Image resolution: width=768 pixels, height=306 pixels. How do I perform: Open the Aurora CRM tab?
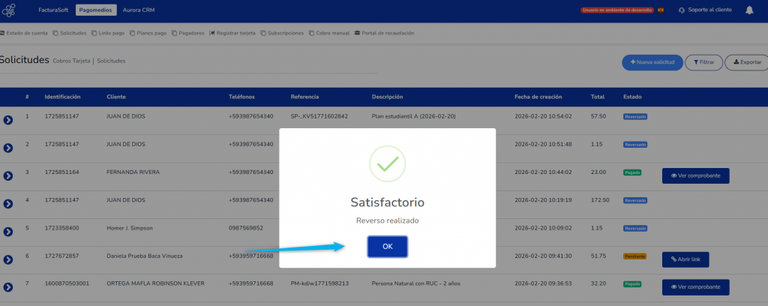click(x=138, y=10)
